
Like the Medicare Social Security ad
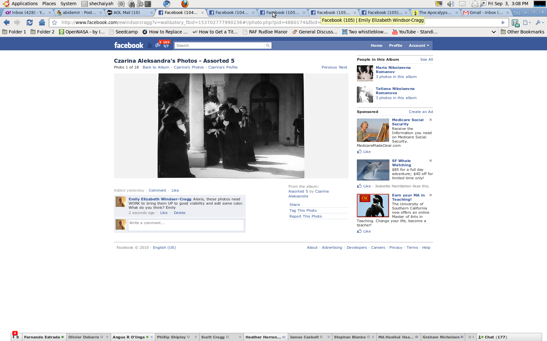367,152
